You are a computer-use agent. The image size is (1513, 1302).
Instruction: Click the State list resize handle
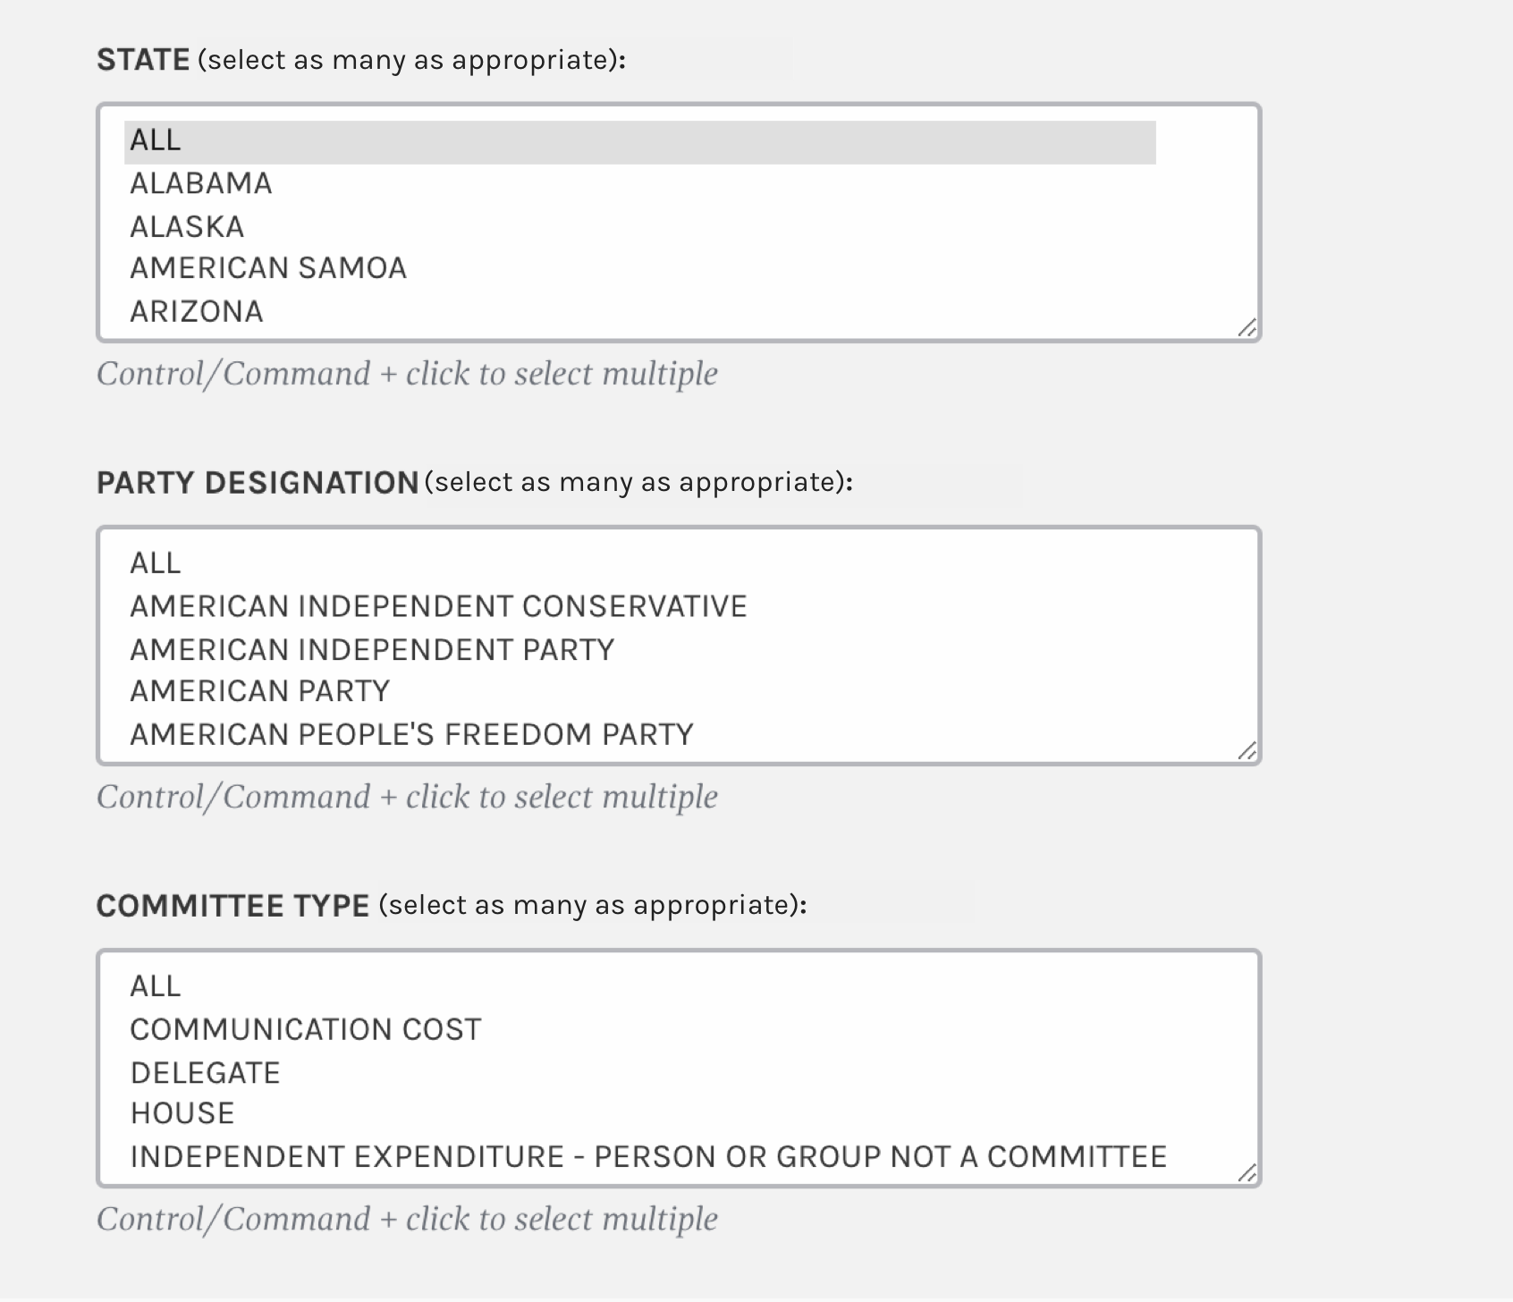click(x=1247, y=328)
